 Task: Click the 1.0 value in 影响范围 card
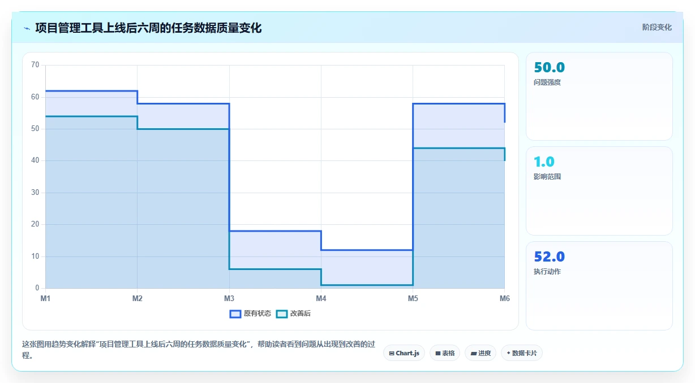pyautogui.click(x=544, y=162)
